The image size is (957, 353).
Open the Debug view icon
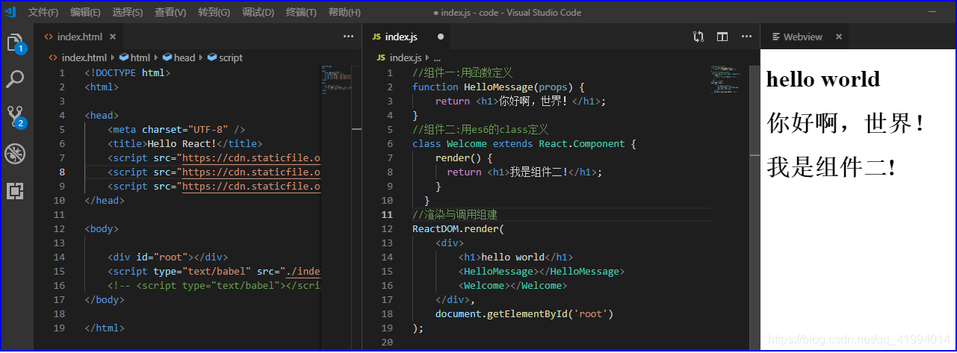pos(16,154)
